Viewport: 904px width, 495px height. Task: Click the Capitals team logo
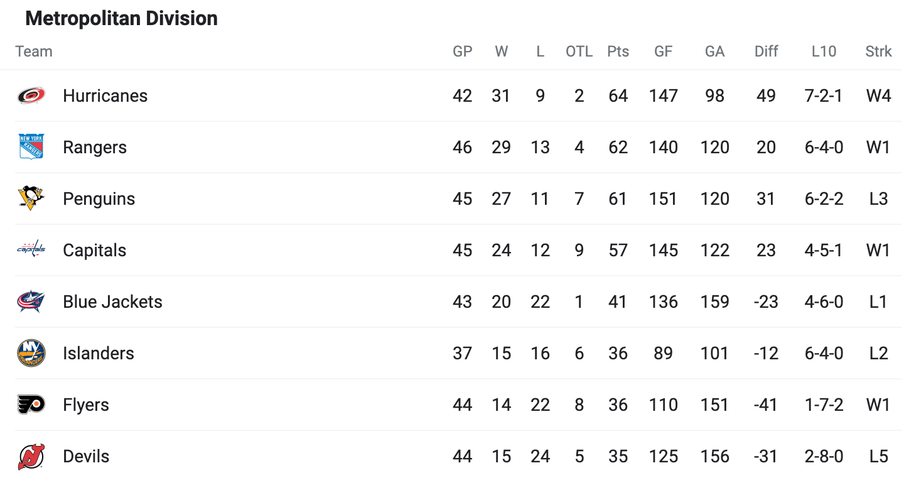(x=31, y=250)
